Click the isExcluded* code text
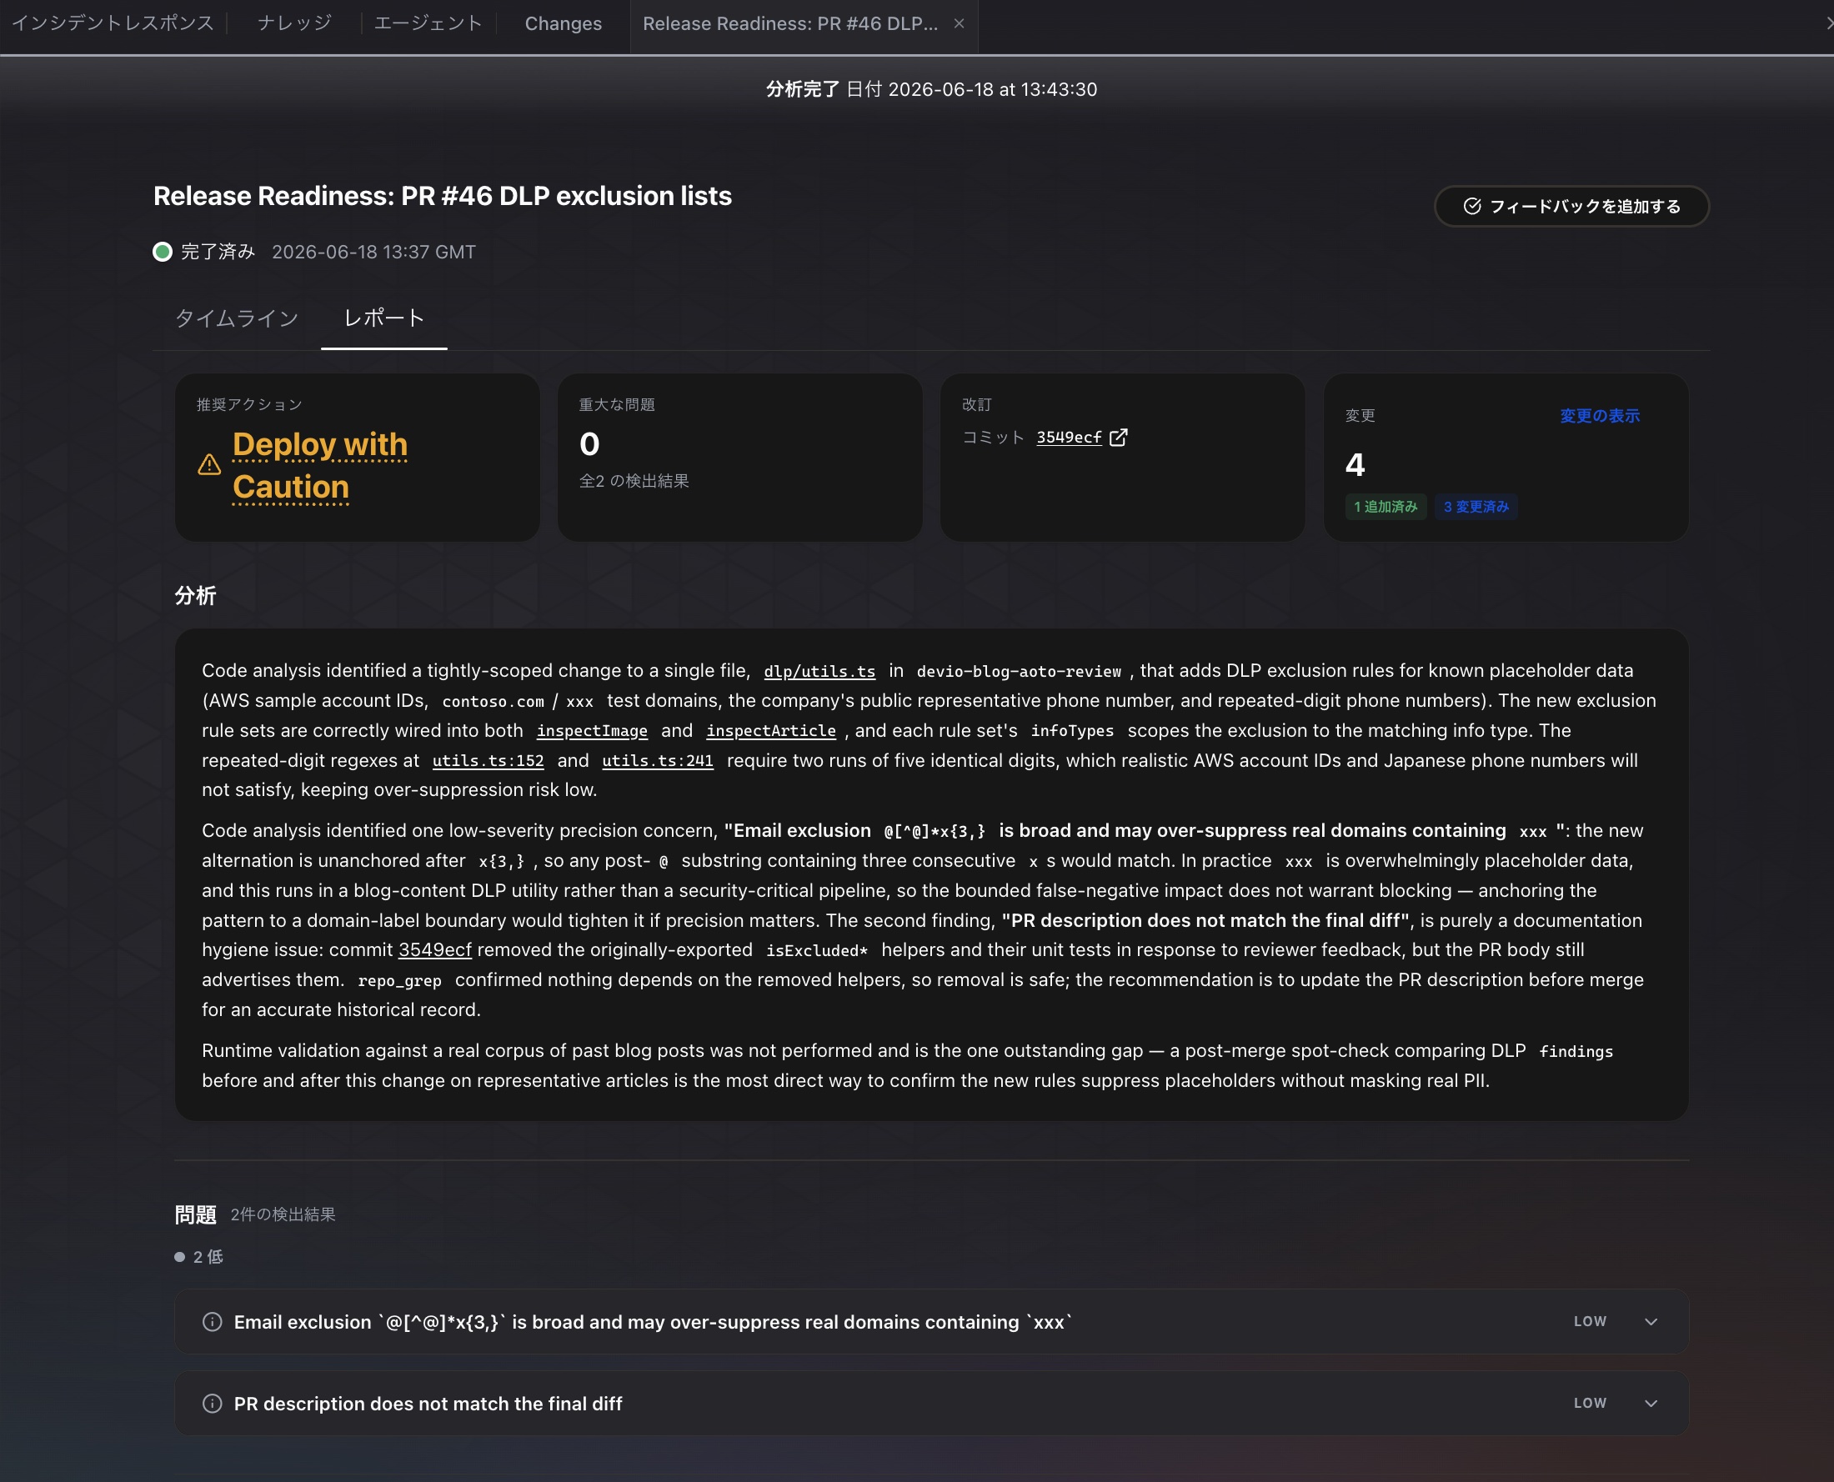Image resolution: width=1834 pixels, height=1482 pixels. pyautogui.click(x=816, y=950)
